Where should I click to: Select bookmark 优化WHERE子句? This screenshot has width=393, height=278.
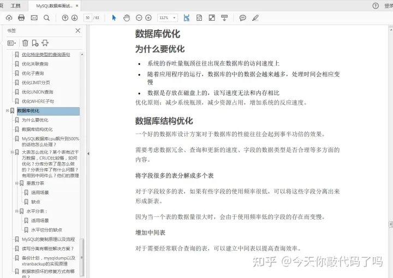(x=38, y=102)
